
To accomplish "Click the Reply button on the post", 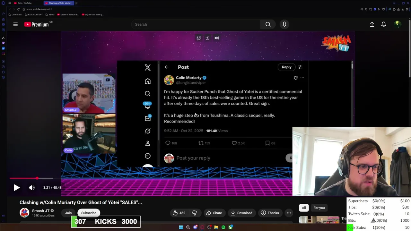I will pyautogui.click(x=286, y=67).
